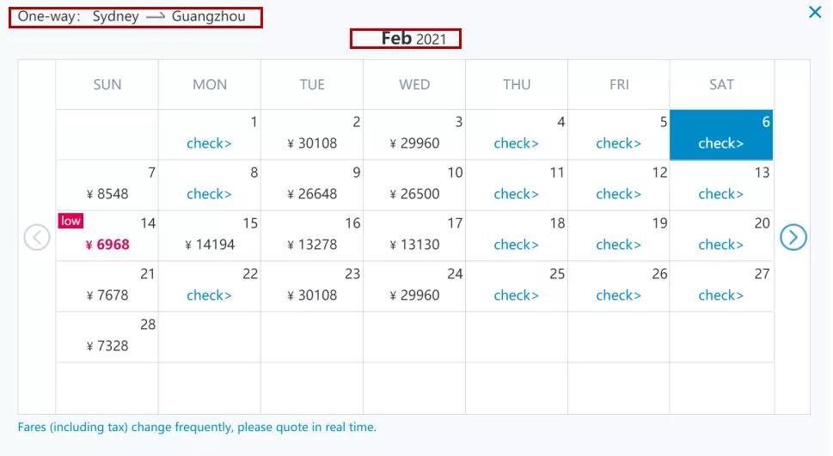The width and height of the screenshot is (833, 456).
Task: Select February 24 fare ¥29960
Action: [414, 295]
